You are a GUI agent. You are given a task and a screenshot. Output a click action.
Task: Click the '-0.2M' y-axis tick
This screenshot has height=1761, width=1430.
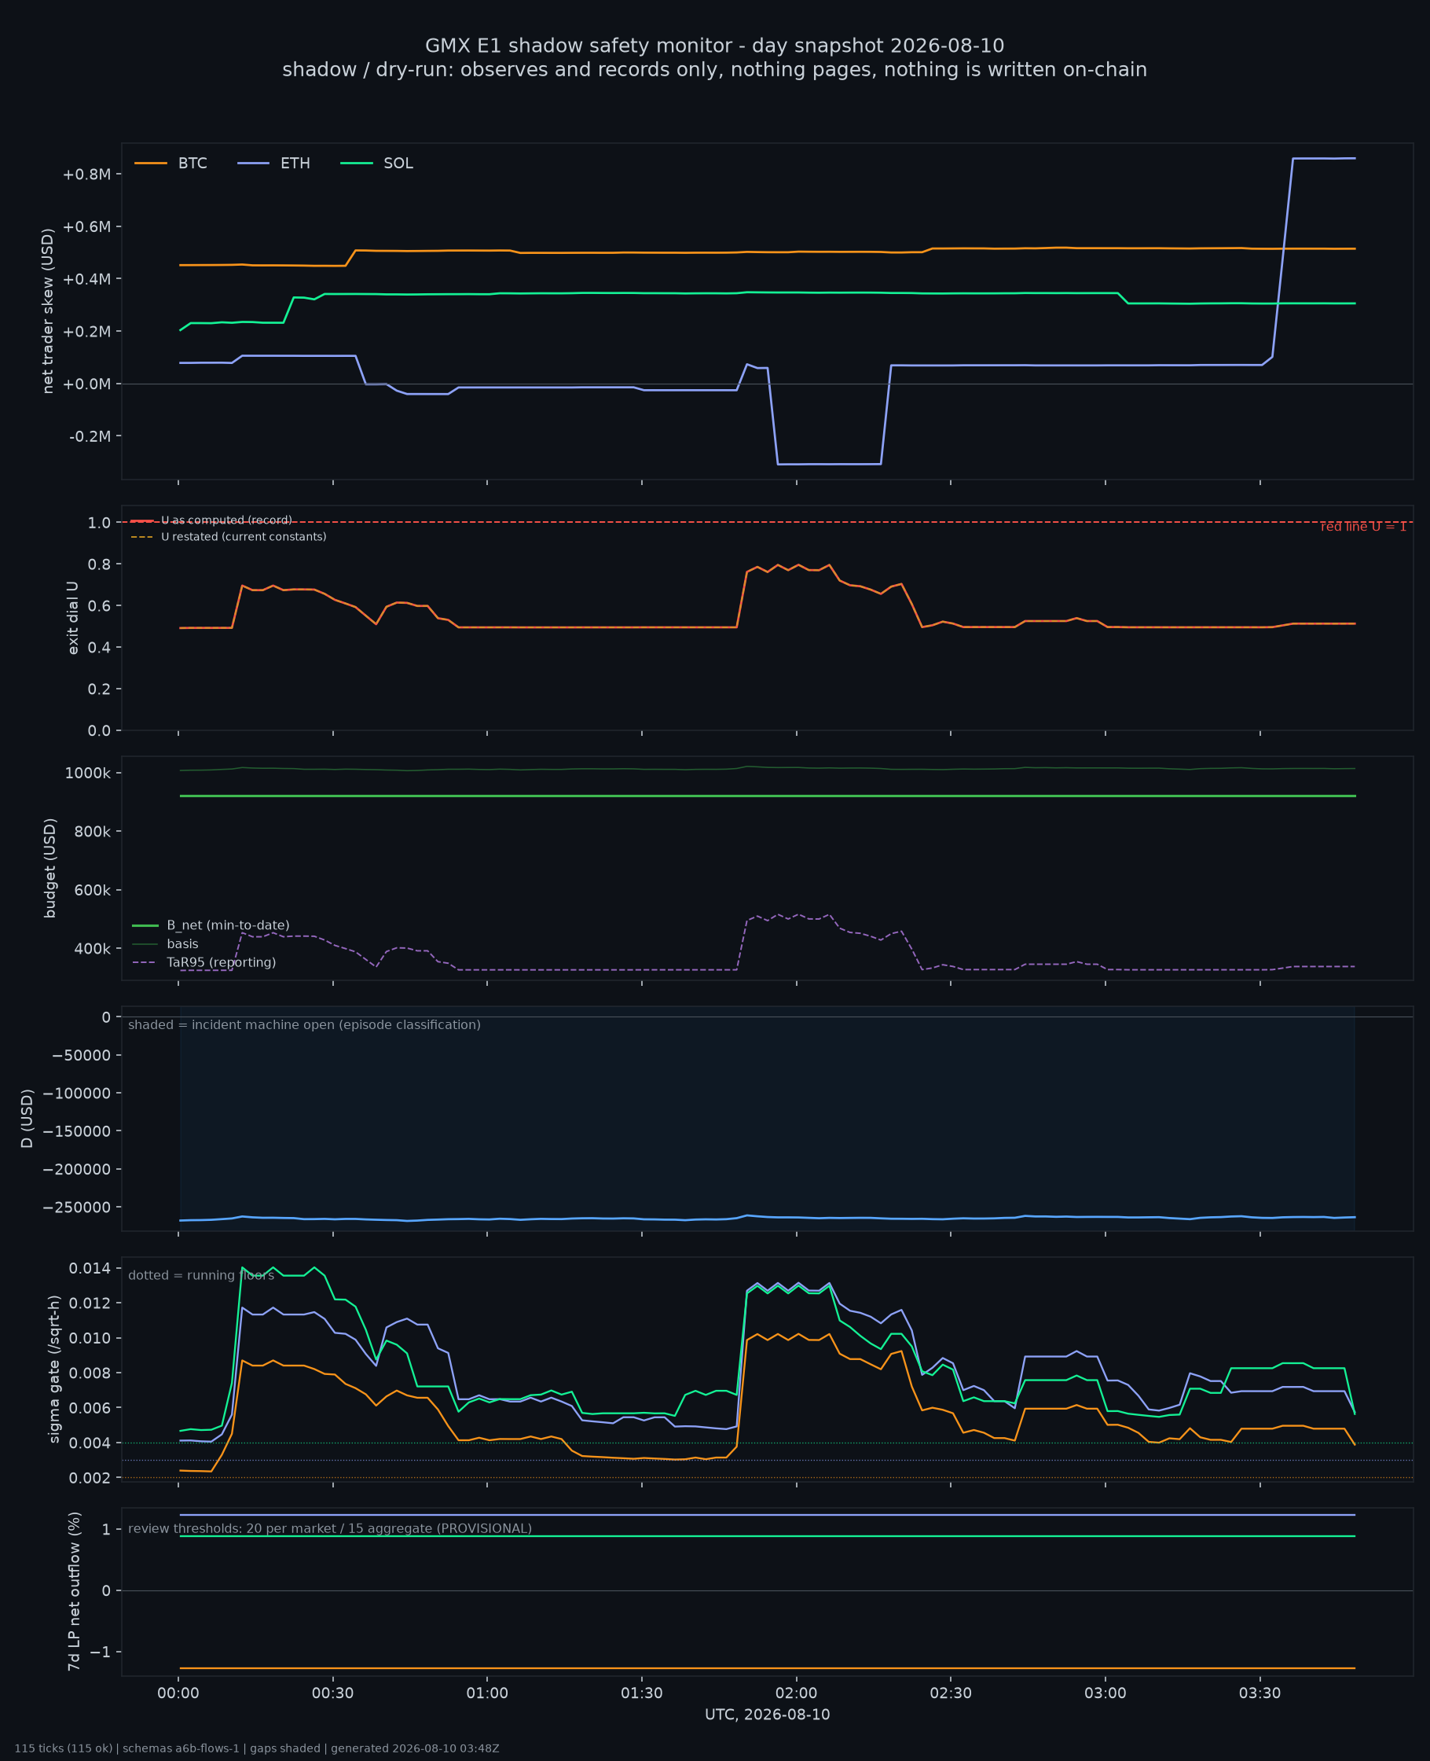click(90, 436)
